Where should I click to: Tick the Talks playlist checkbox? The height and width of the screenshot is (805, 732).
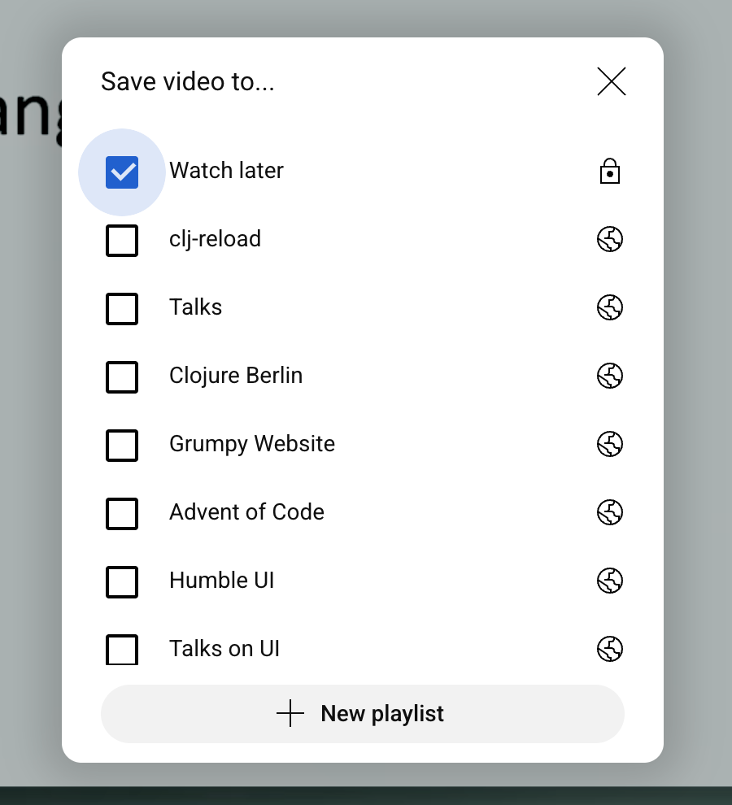coord(122,308)
